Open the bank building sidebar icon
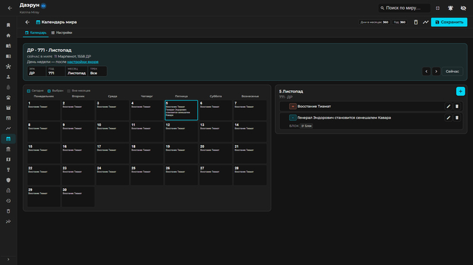This screenshot has height=265, width=473. coord(8,149)
